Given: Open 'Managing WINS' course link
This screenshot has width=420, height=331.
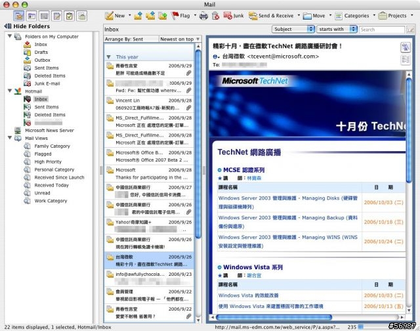Looking at the screenshot, I should click(x=288, y=242).
